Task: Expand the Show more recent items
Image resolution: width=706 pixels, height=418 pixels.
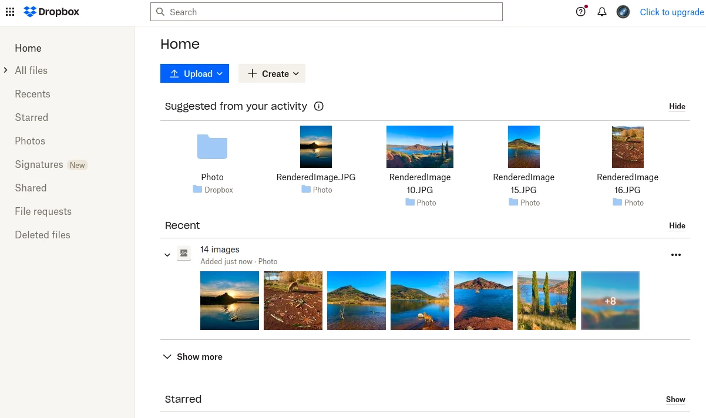Action: click(193, 357)
